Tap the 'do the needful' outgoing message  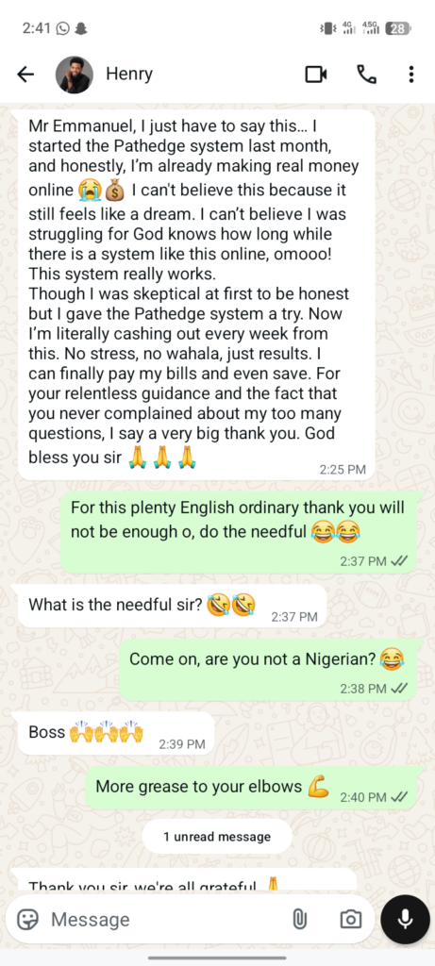[239, 532]
